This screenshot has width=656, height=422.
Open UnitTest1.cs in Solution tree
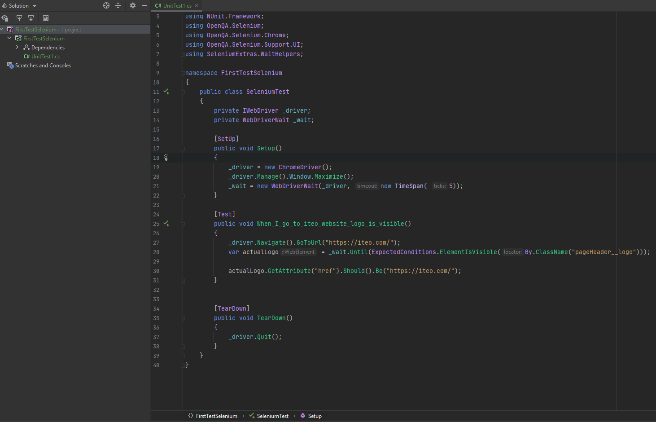point(45,57)
